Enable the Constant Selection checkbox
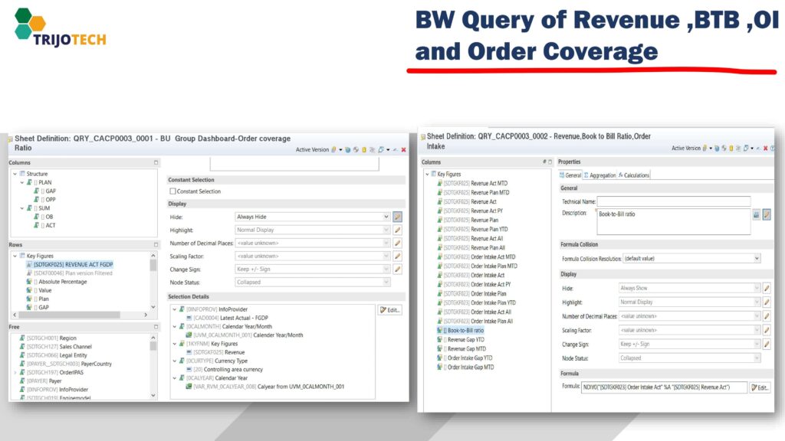The height and width of the screenshot is (441, 785). pyautogui.click(x=172, y=191)
